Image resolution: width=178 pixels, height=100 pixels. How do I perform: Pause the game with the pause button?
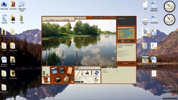(106, 17)
